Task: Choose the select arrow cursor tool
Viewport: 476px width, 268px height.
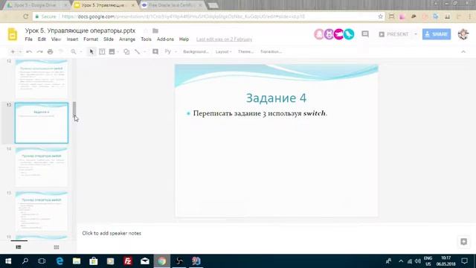Action: [x=91, y=51]
